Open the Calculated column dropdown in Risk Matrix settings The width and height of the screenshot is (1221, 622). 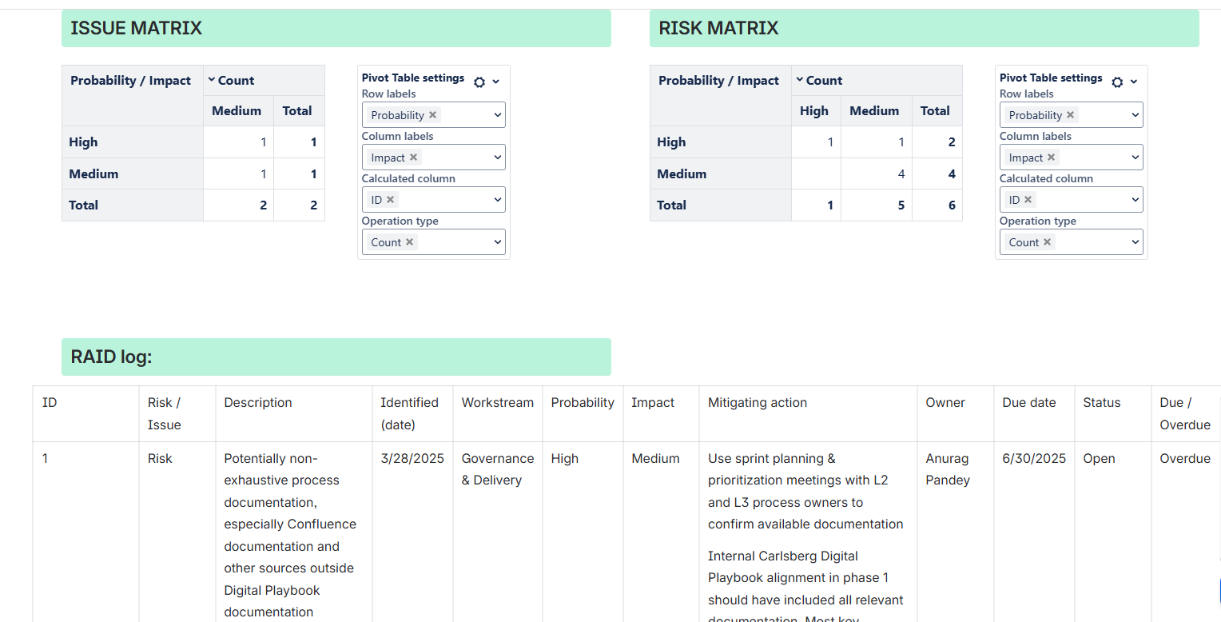tap(1136, 199)
